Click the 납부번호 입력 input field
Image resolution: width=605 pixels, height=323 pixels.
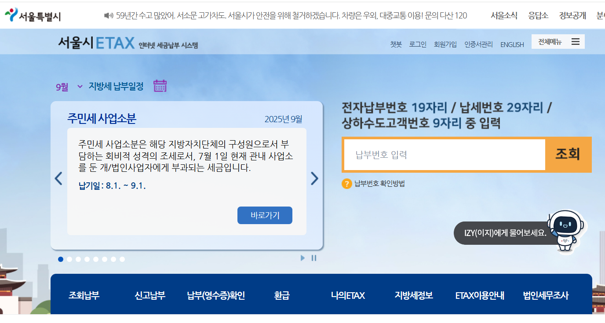coord(445,155)
